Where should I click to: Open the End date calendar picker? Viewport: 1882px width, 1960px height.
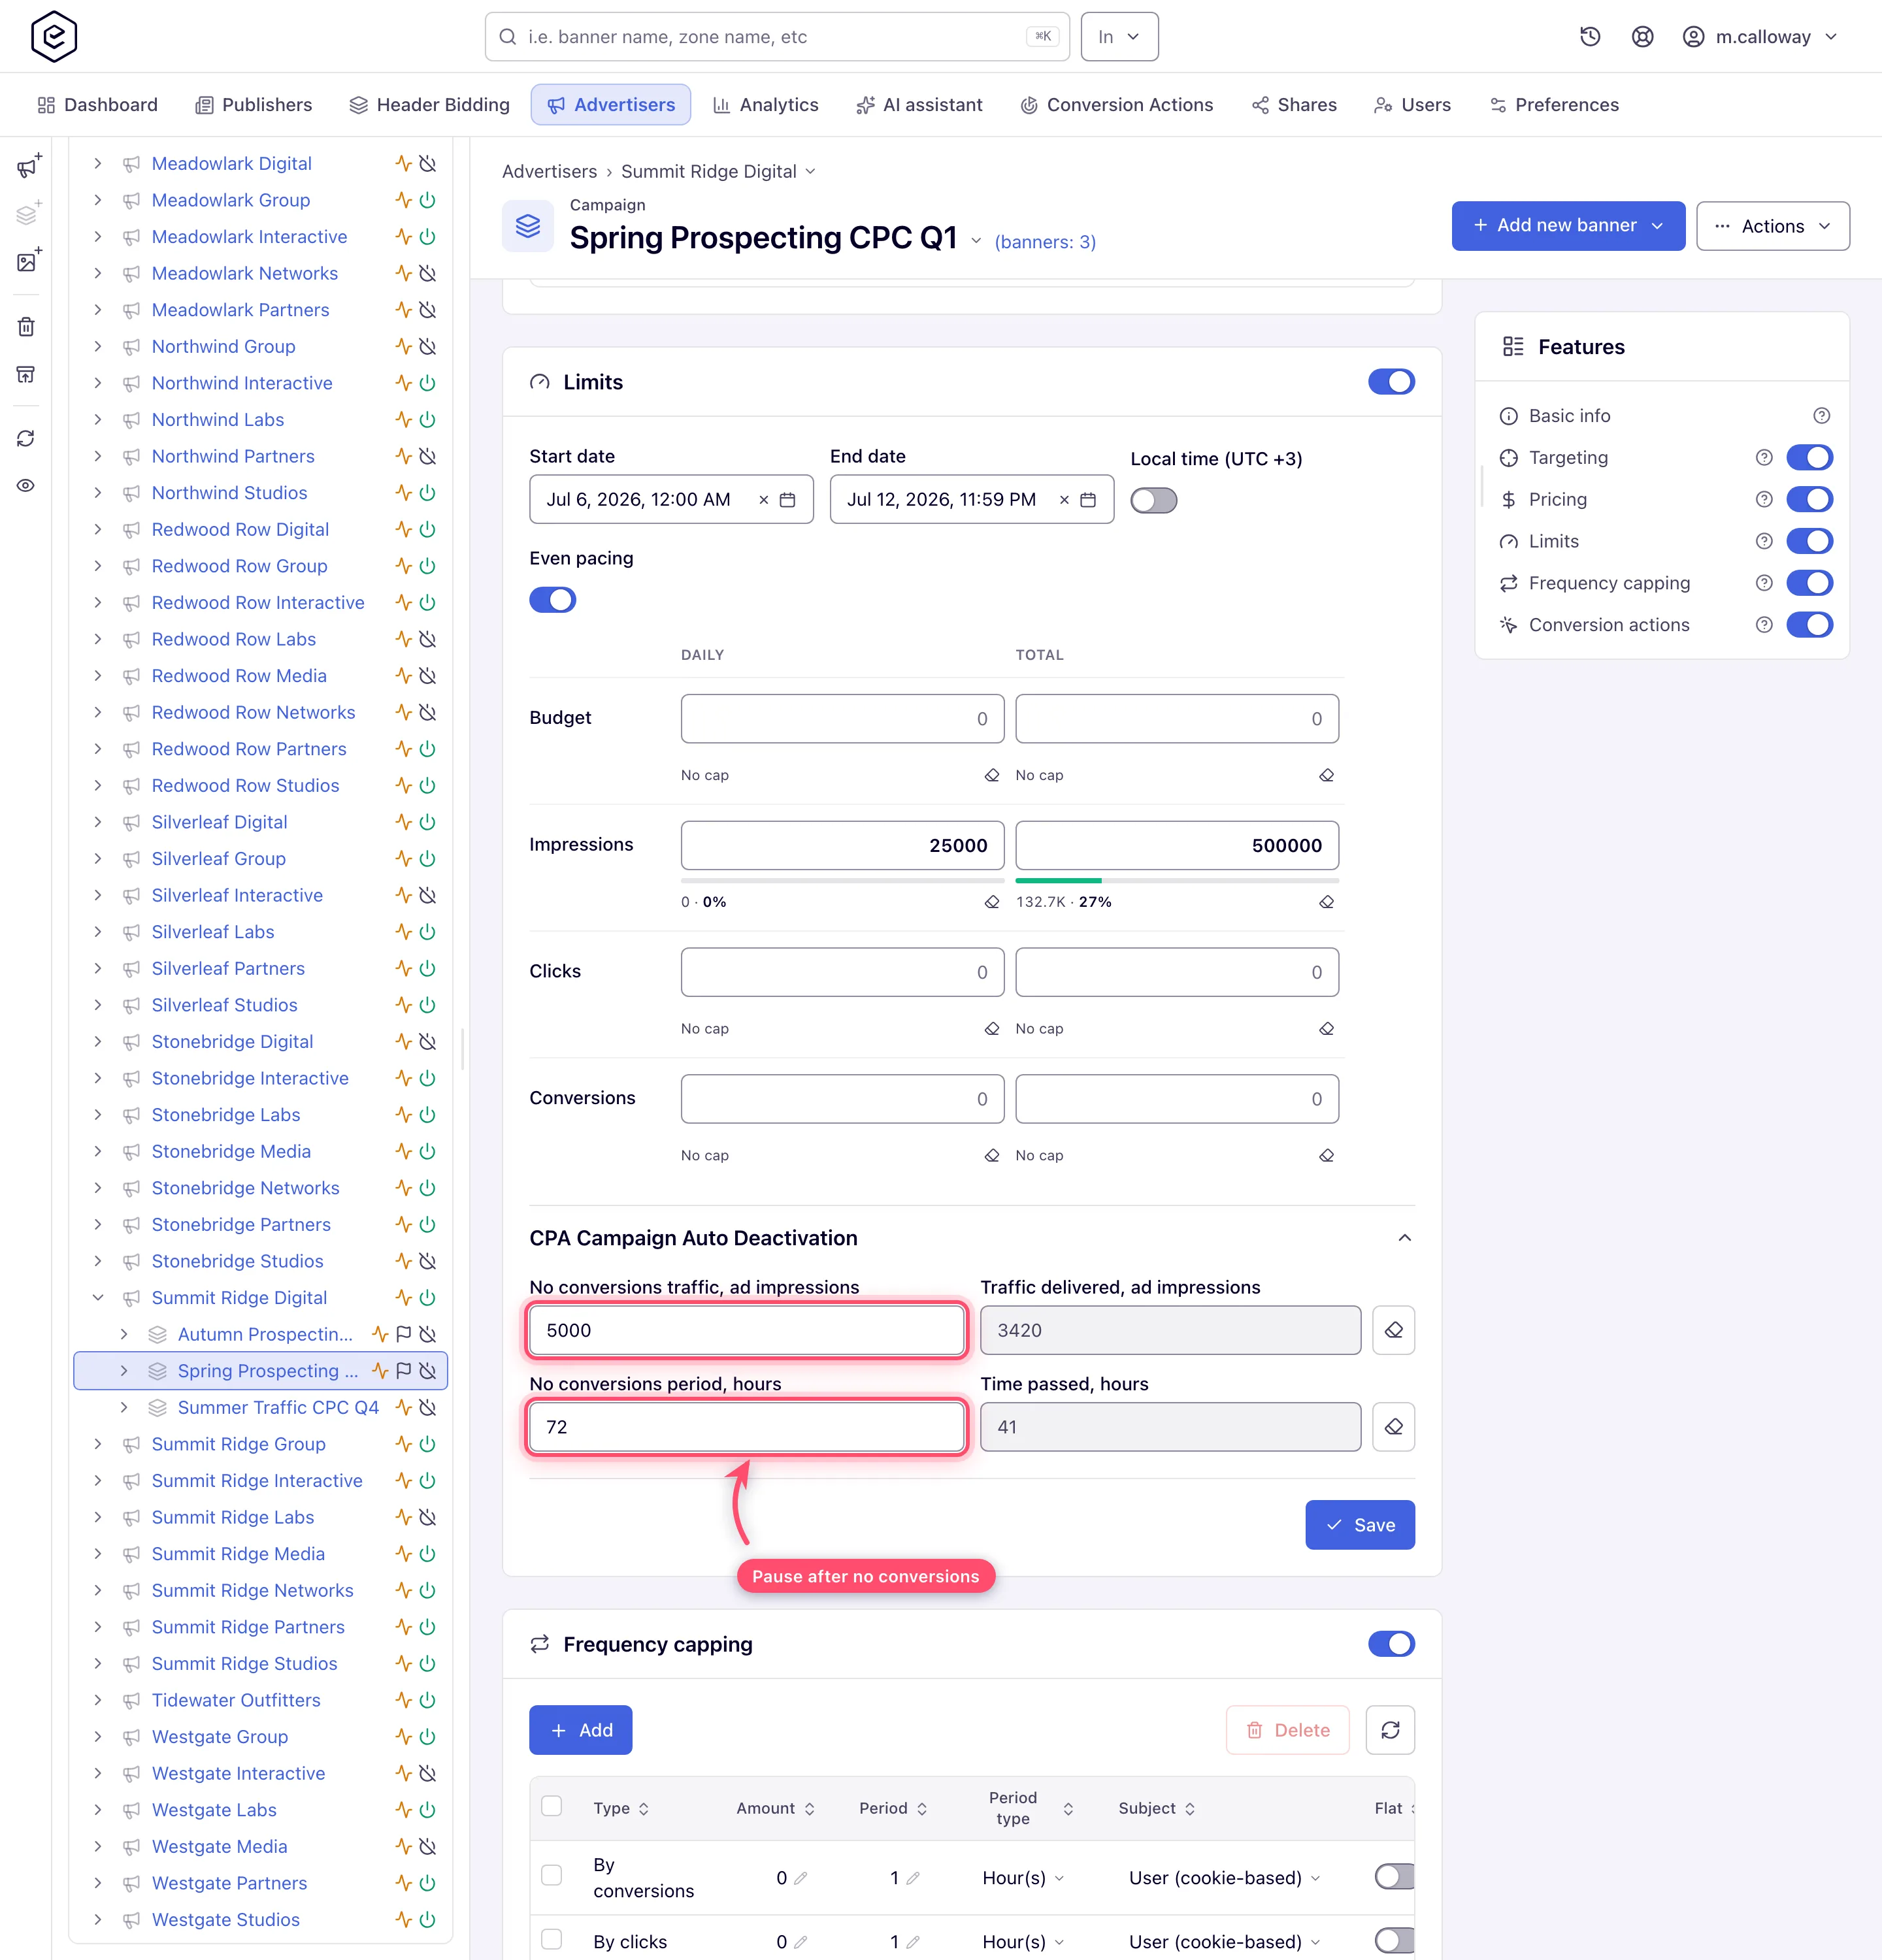coord(1088,500)
